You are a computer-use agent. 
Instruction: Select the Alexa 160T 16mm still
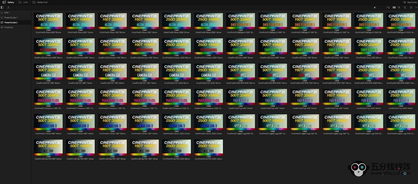tap(144, 21)
